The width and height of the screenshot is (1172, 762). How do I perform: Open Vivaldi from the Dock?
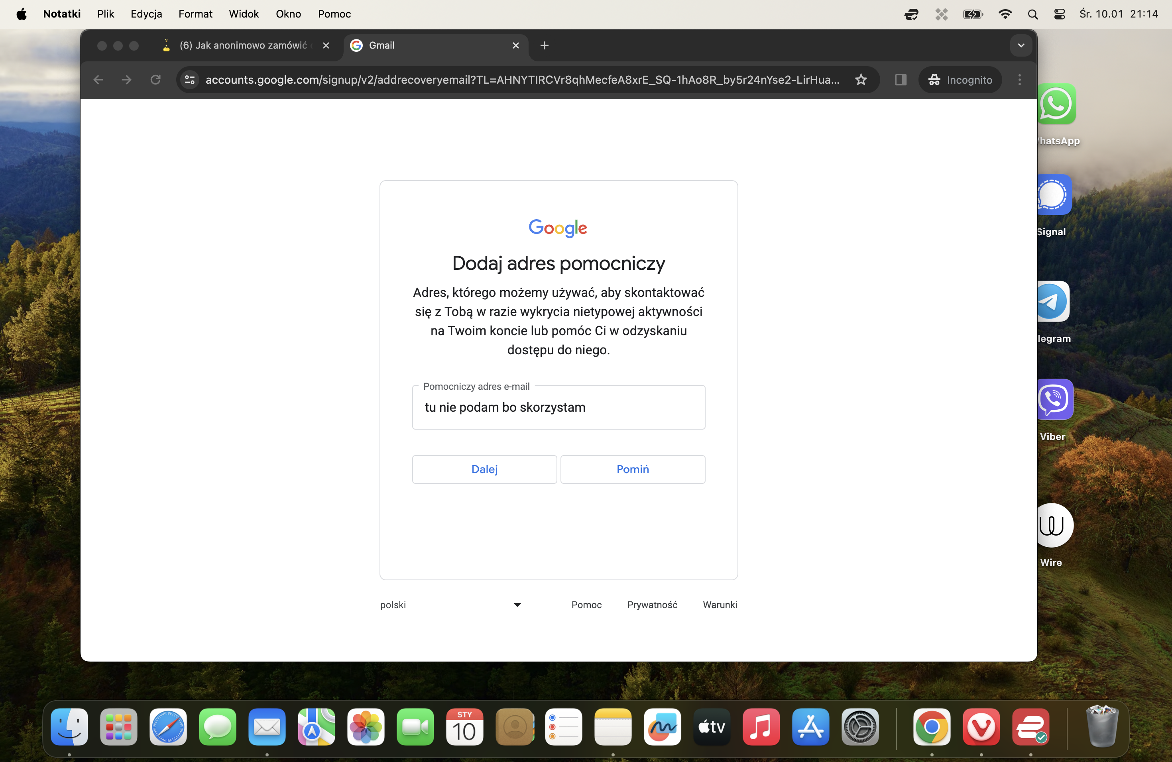(x=981, y=727)
